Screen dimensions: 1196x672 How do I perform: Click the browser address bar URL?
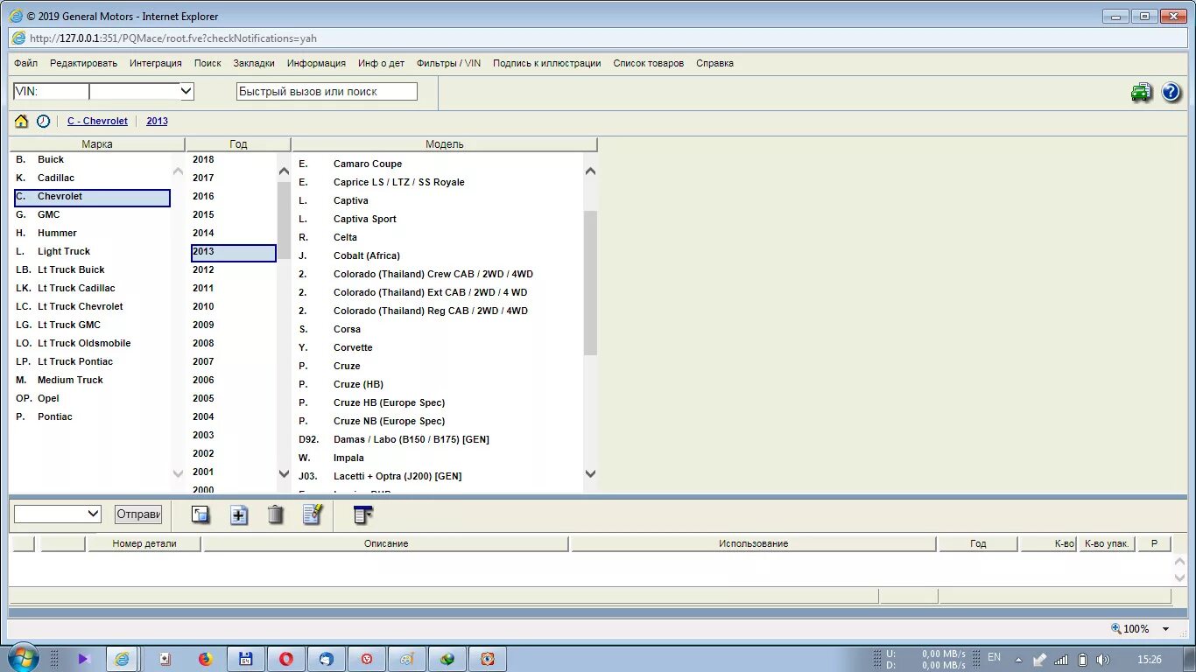click(173, 38)
